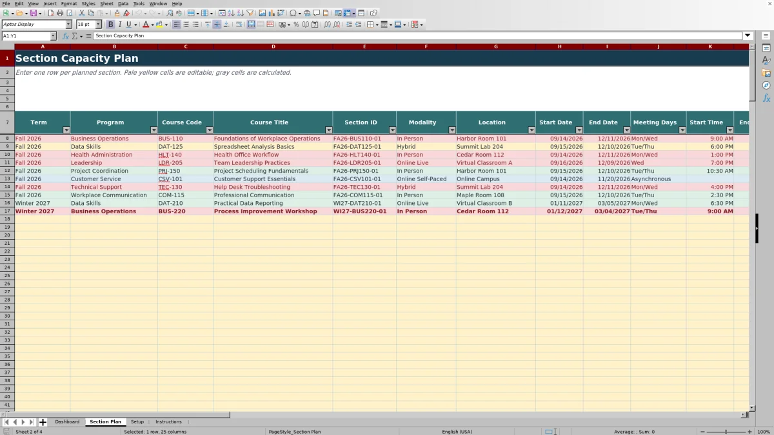Open the Course Code filter dropdown
This screenshot has height=435, width=774.
[209, 130]
